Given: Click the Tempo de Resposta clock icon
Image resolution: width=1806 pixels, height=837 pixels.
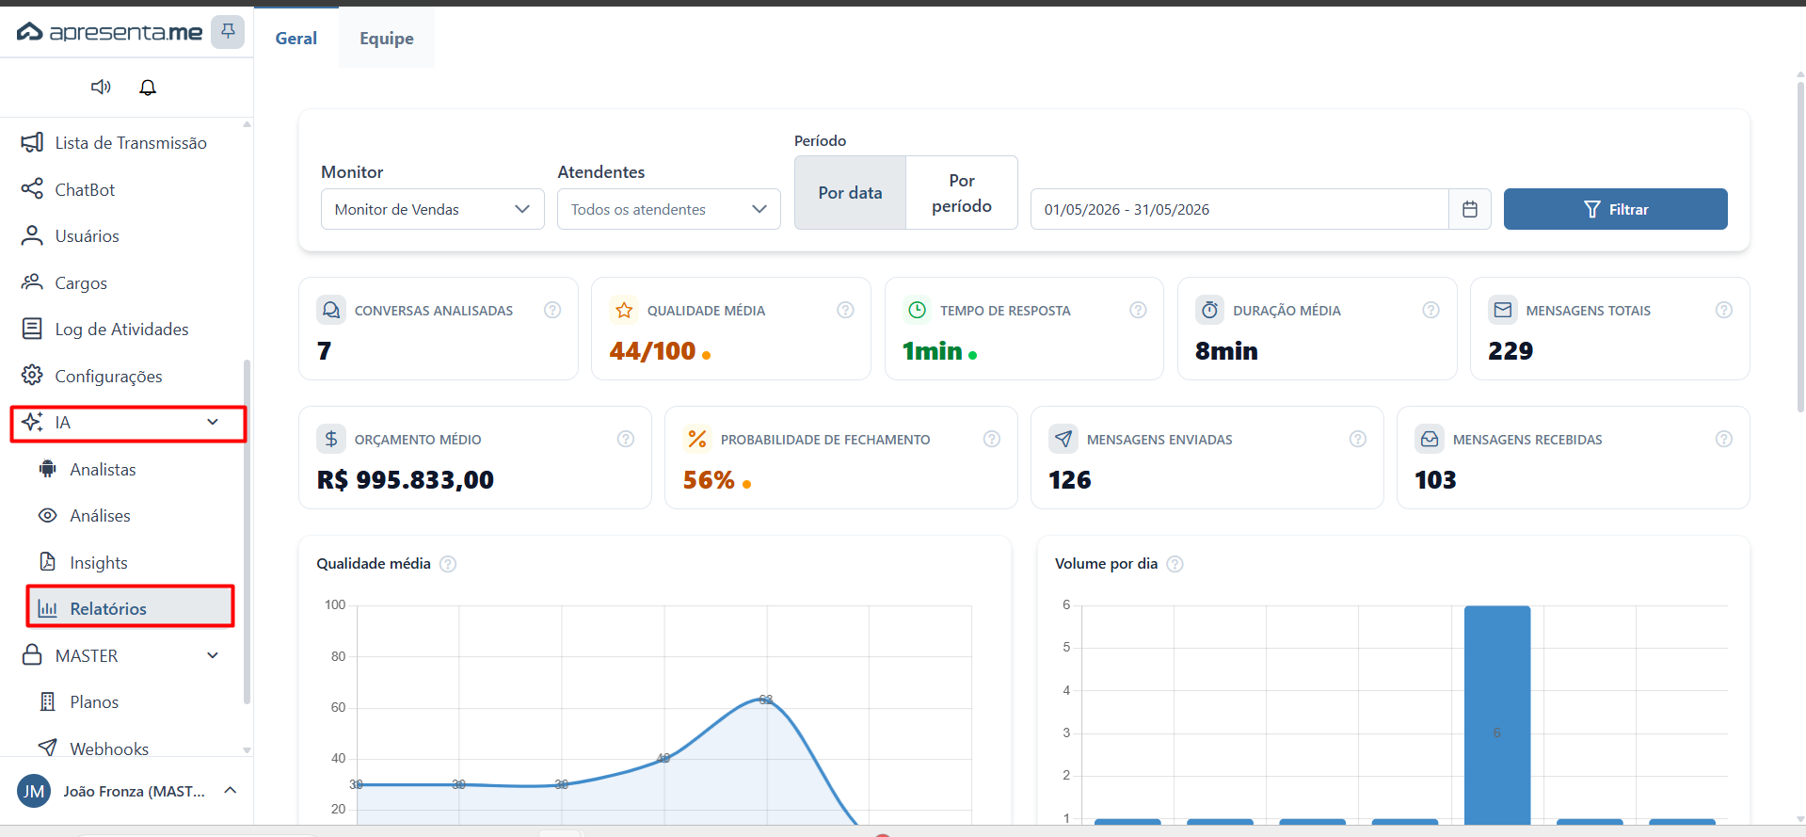Looking at the screenshot, I should pos(917,310).
